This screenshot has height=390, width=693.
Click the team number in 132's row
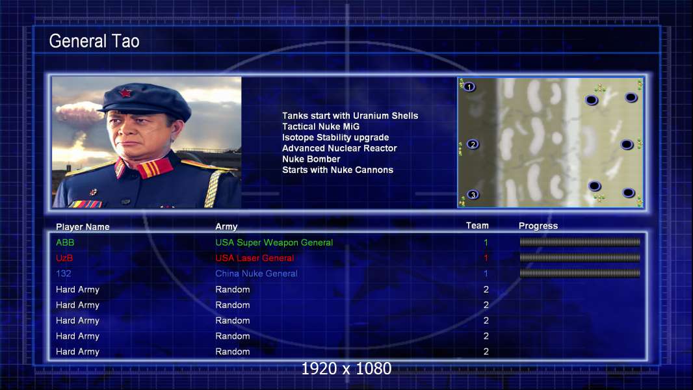tap(486, 274)
